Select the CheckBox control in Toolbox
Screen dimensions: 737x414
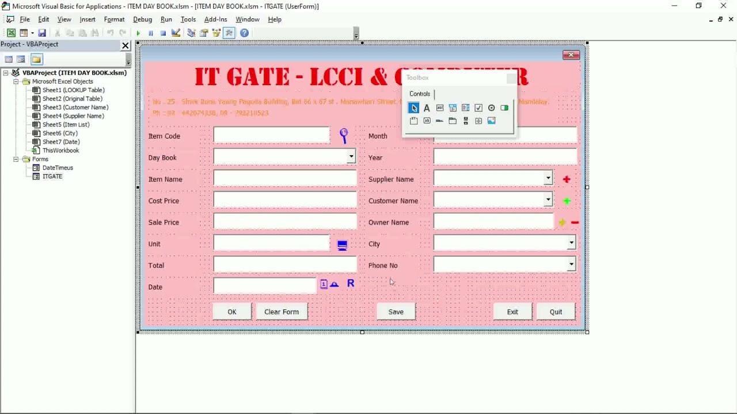tap(478, 108)
